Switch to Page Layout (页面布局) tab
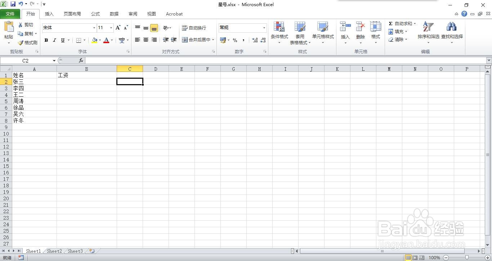Image resolution: width=492 pixels, height=261 pixels. point(72,14)
